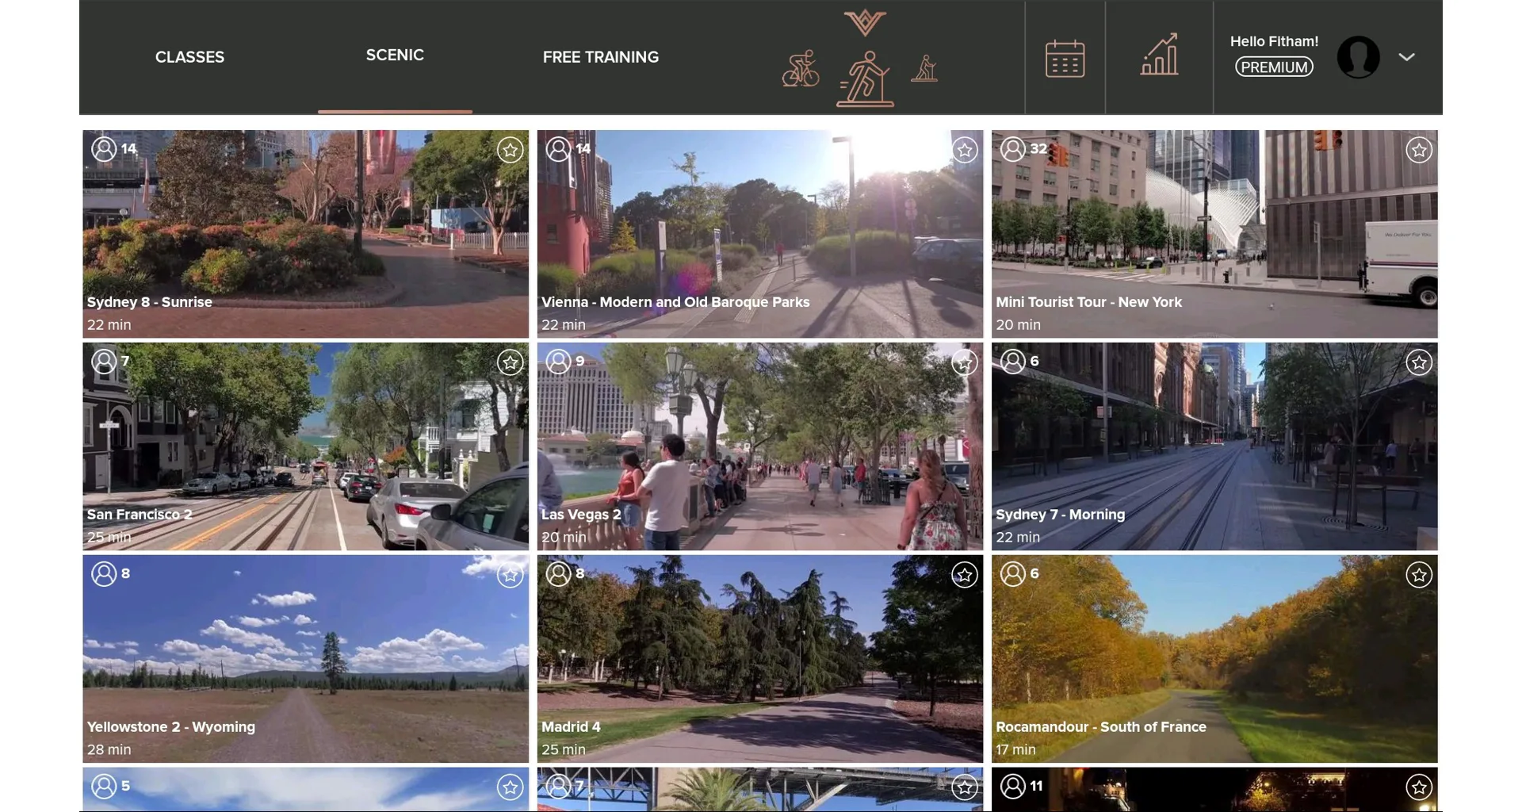Click the logo emblem at top
This screenshot has height=812, width=1522.
(865, 22)
